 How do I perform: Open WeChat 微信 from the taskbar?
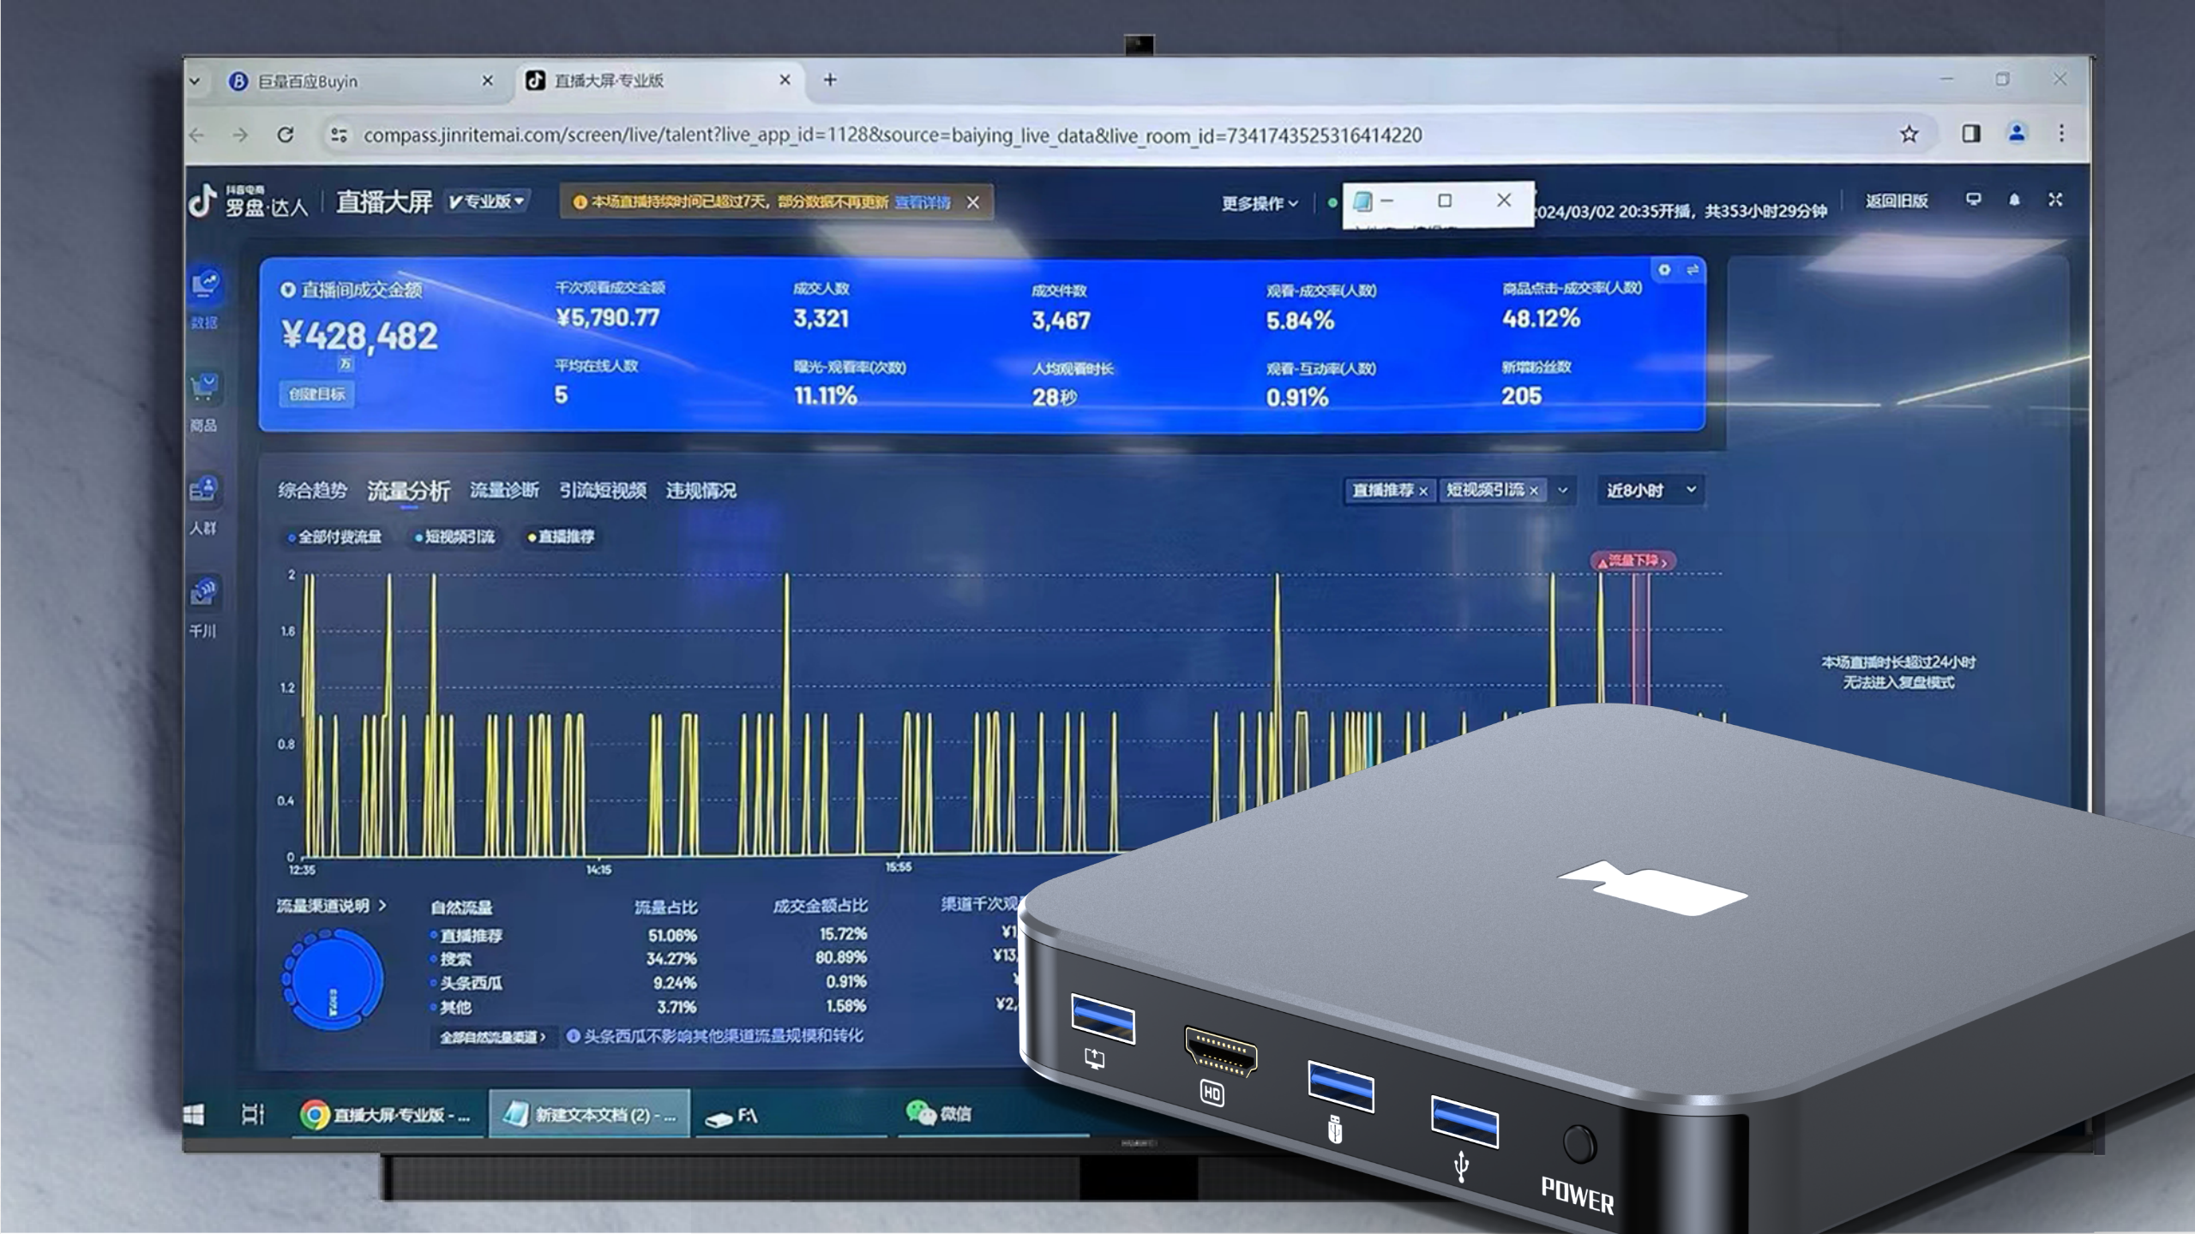(940, 1113)
